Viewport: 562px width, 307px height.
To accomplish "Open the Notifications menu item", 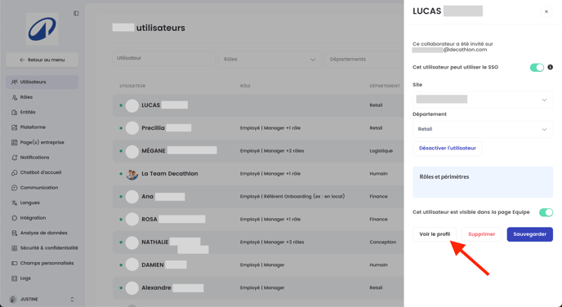I will coord(42,158).
